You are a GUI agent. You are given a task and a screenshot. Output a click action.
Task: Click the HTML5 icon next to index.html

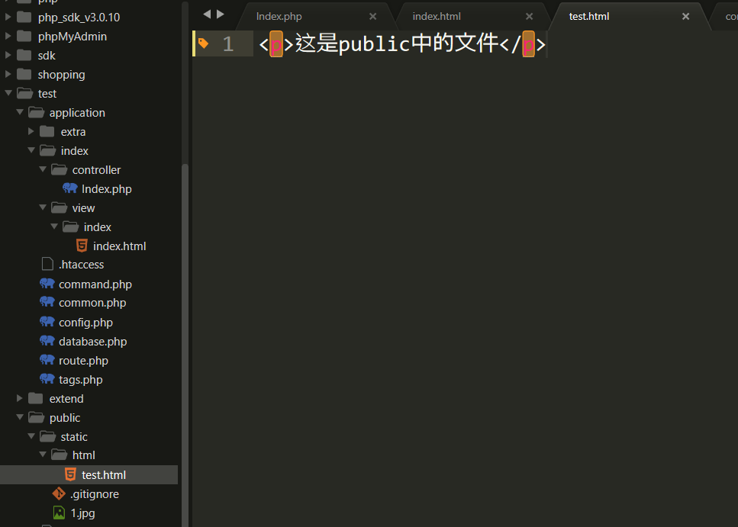[x=82, y=246]
